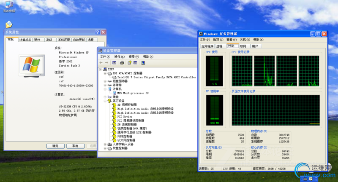This screenshot has width=338, height=182.
Task: Click the 键盘 category label
Action: click(115, 97)
